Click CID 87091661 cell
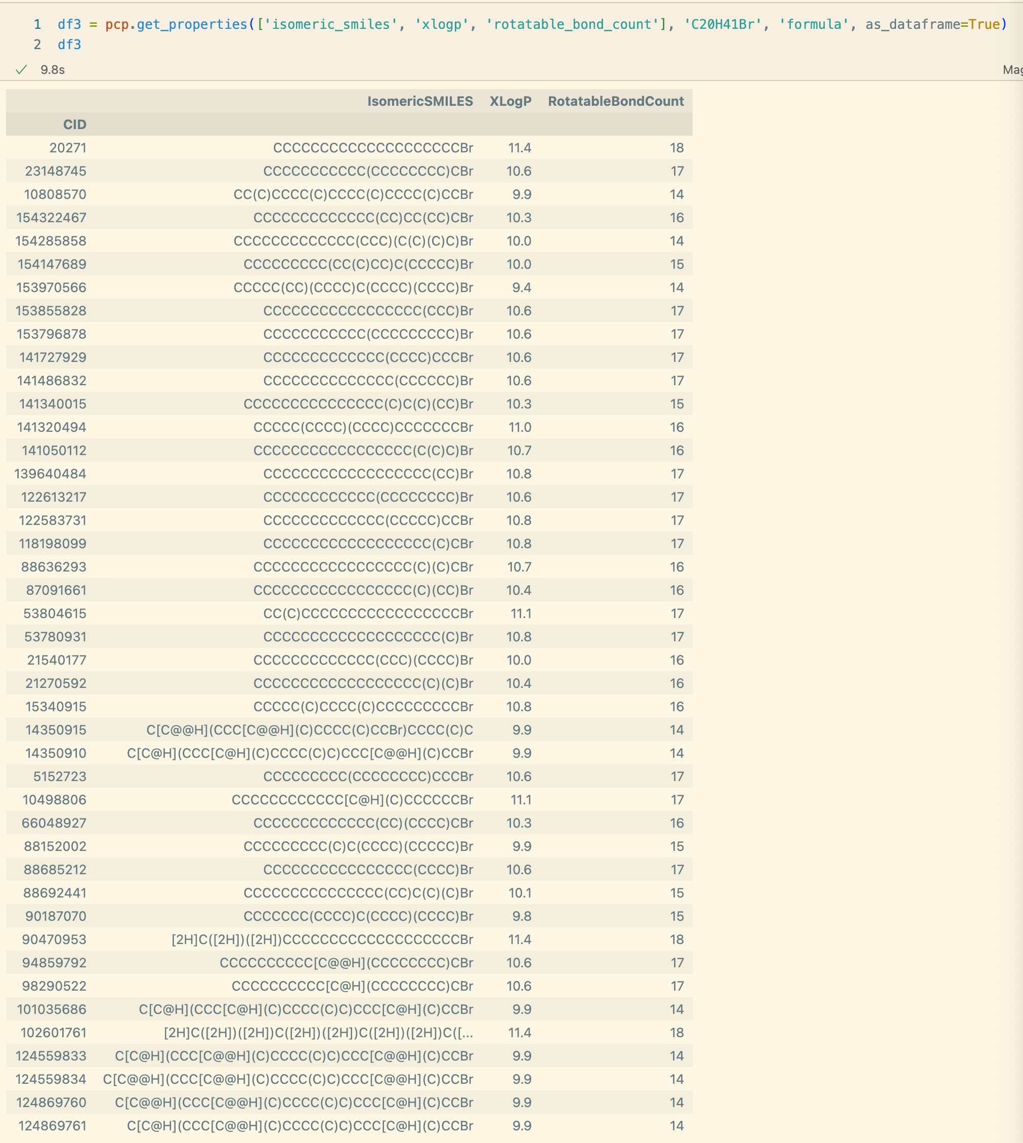This screenshot has width=1023, height=1143. click(x=56, y=590)
